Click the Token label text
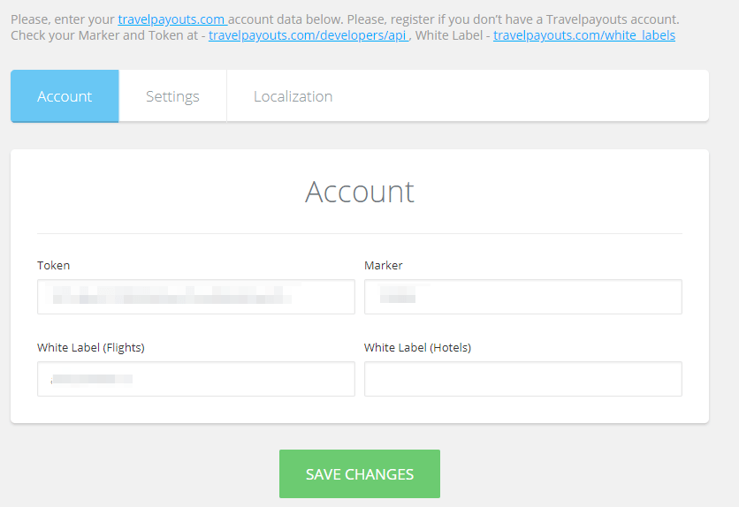Screen dimensions: 739x507 (x=54, y=266)
